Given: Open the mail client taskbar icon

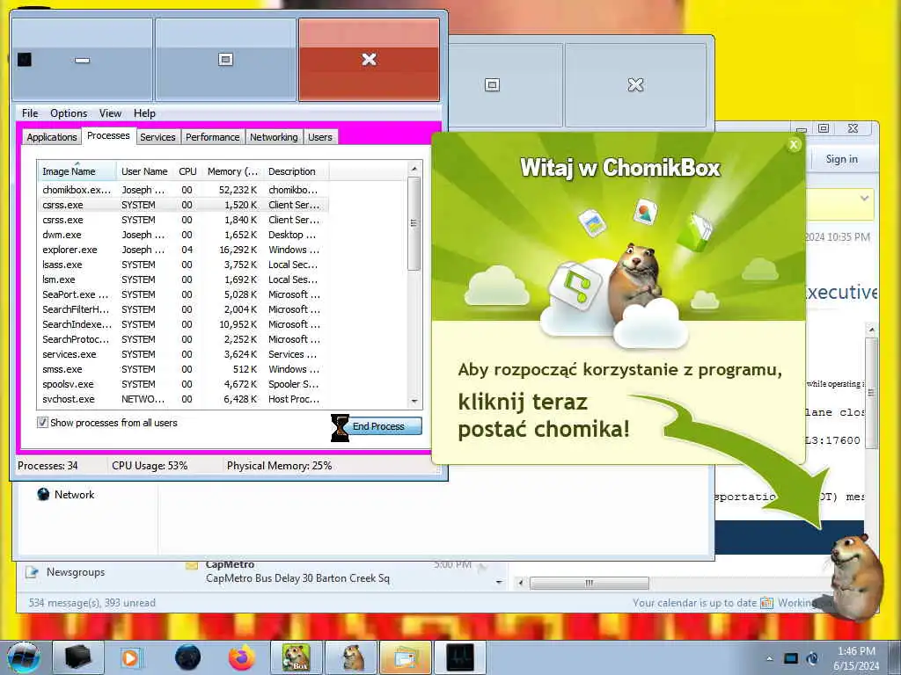Looking at the screenshot, I should click(405, 657).
